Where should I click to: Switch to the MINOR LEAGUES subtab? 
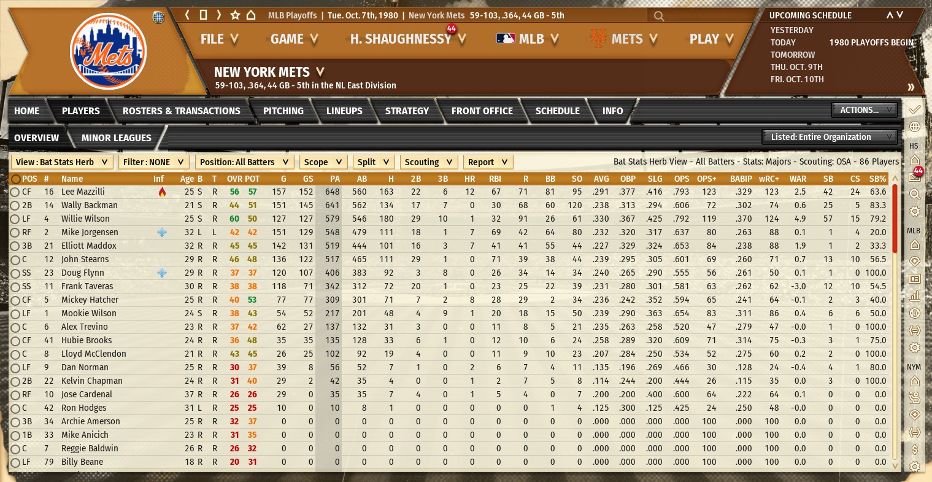click(x=117, y=138)
